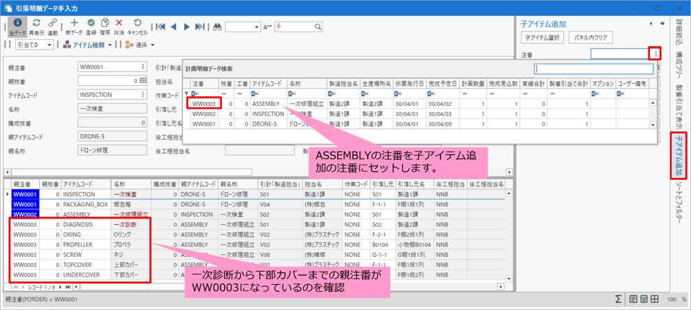Click the sigma summation icon in the status bar
Image resolution: width=691 pixels, height=310 pixels.
(618, 299)
